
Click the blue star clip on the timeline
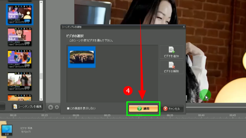click(7, 130)
